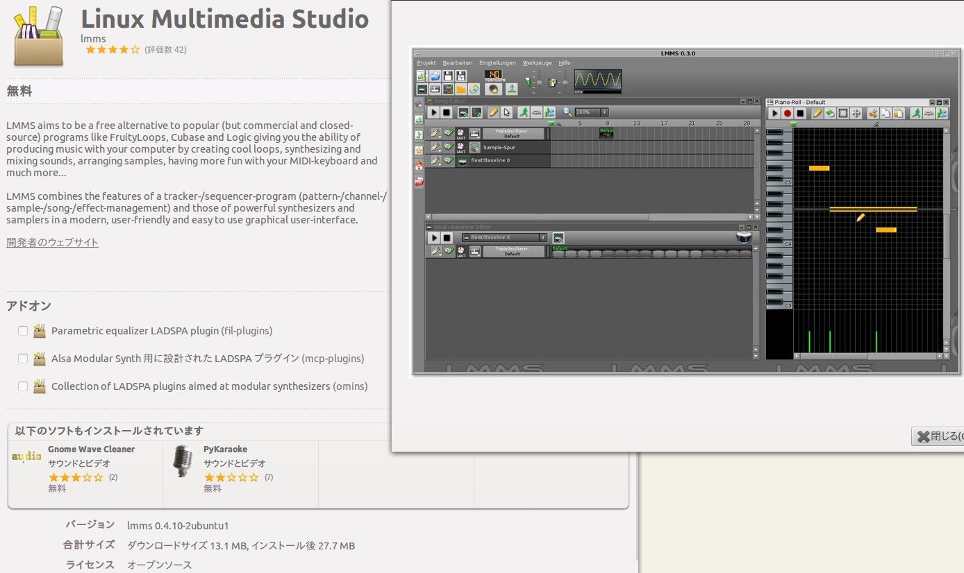The width and height of the screenshot is (964, 573).
Task: Check the Parametric equalizer LADSPA plugin add-on
Action: pos(23,331)
